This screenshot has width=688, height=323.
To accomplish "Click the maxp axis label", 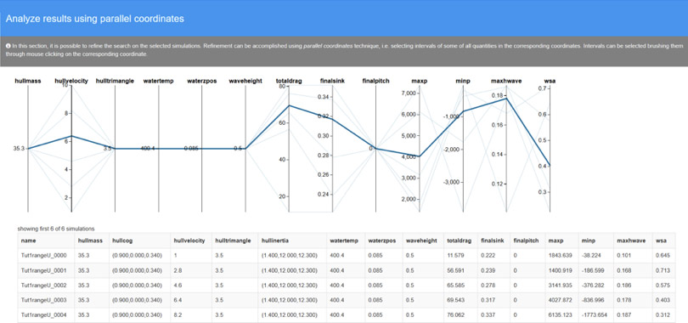I will (420, 81).
